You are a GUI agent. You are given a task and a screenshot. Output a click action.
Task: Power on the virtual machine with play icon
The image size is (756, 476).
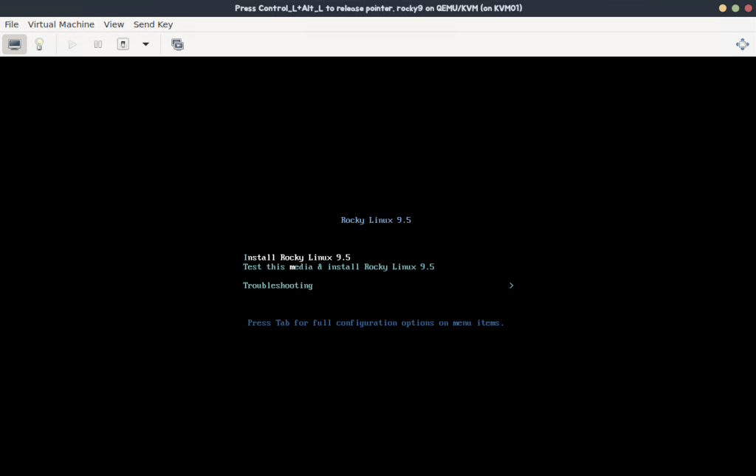coord(72,44)
